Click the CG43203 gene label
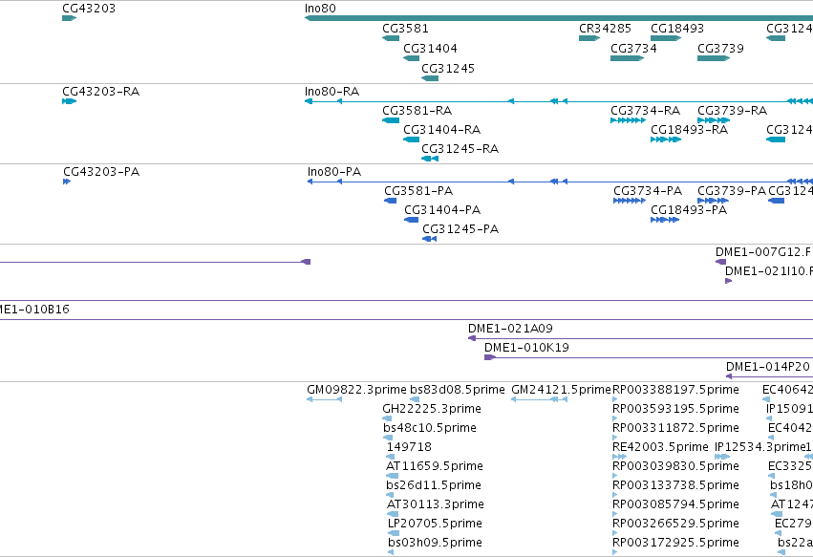The image size is (813, 557). 89,9
